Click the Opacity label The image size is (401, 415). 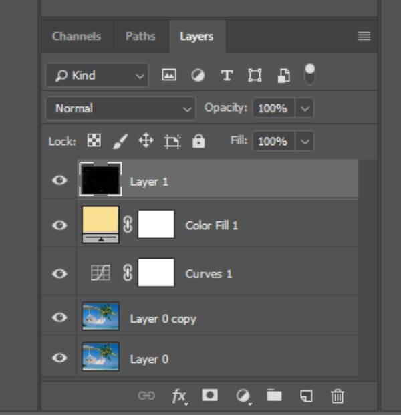click(226, 108)
